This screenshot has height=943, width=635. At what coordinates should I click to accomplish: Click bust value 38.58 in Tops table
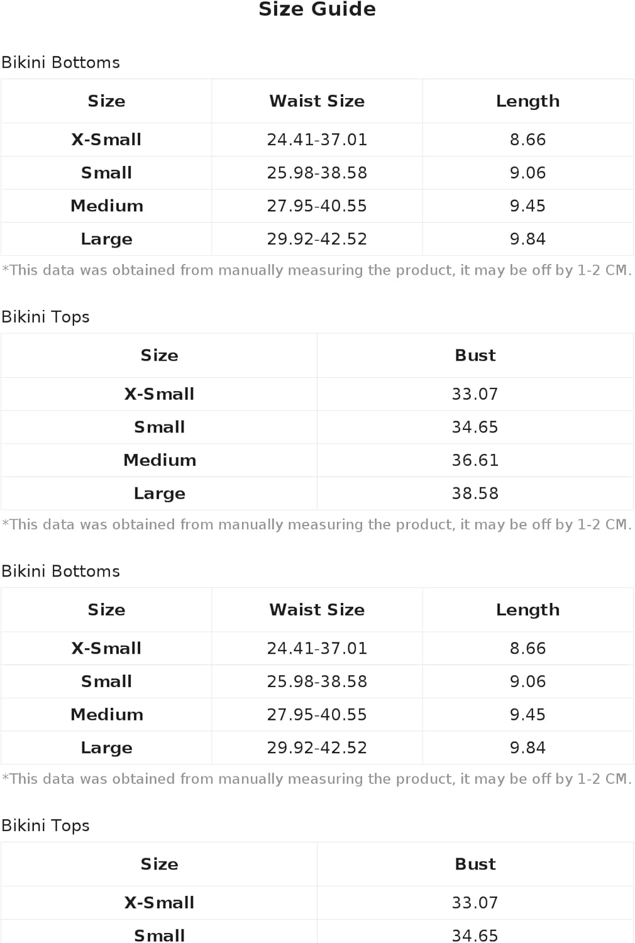point(475,494)
